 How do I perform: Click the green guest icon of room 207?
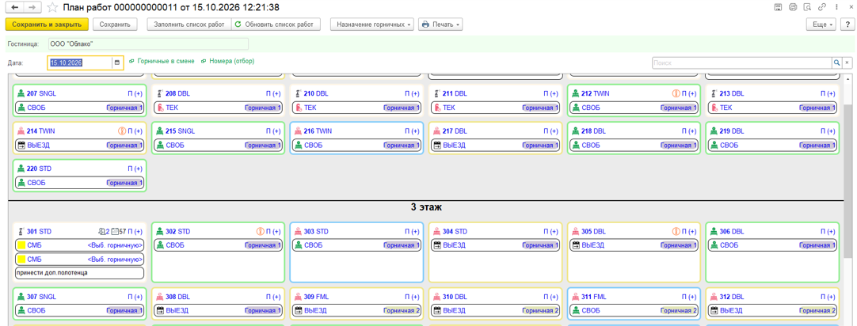[22, 94]
